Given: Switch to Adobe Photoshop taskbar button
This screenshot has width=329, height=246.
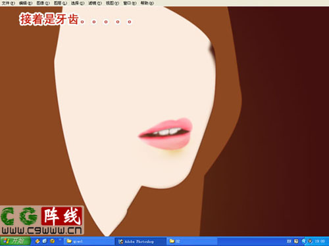Looking at the screenshot, I should pyautogui.click(x=140, y=241).
